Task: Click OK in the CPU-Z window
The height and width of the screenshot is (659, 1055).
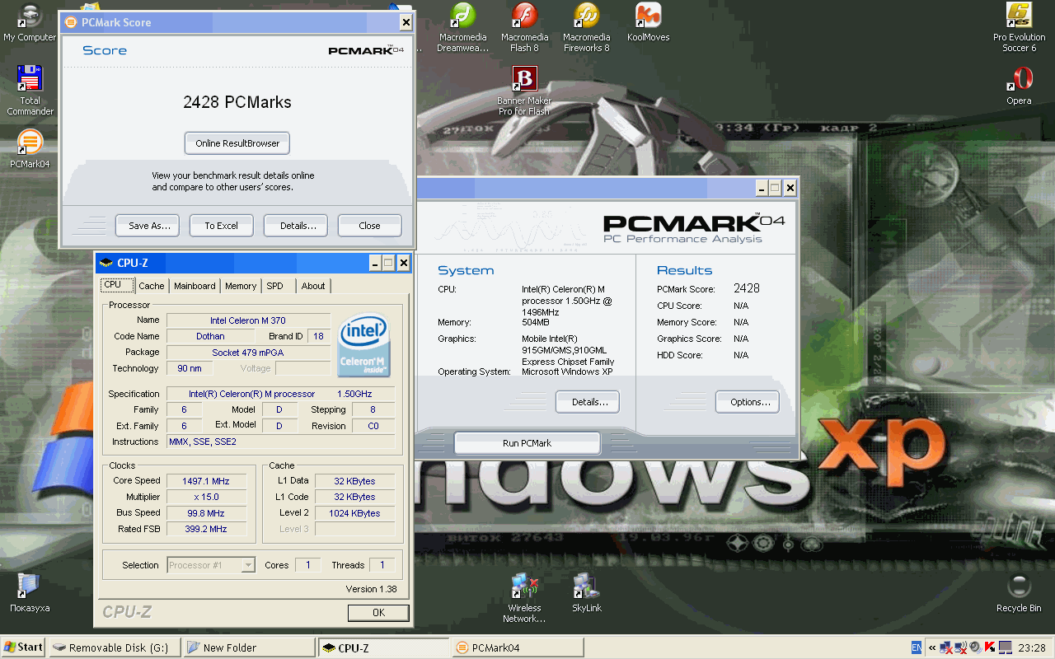Action: (378, 612)
